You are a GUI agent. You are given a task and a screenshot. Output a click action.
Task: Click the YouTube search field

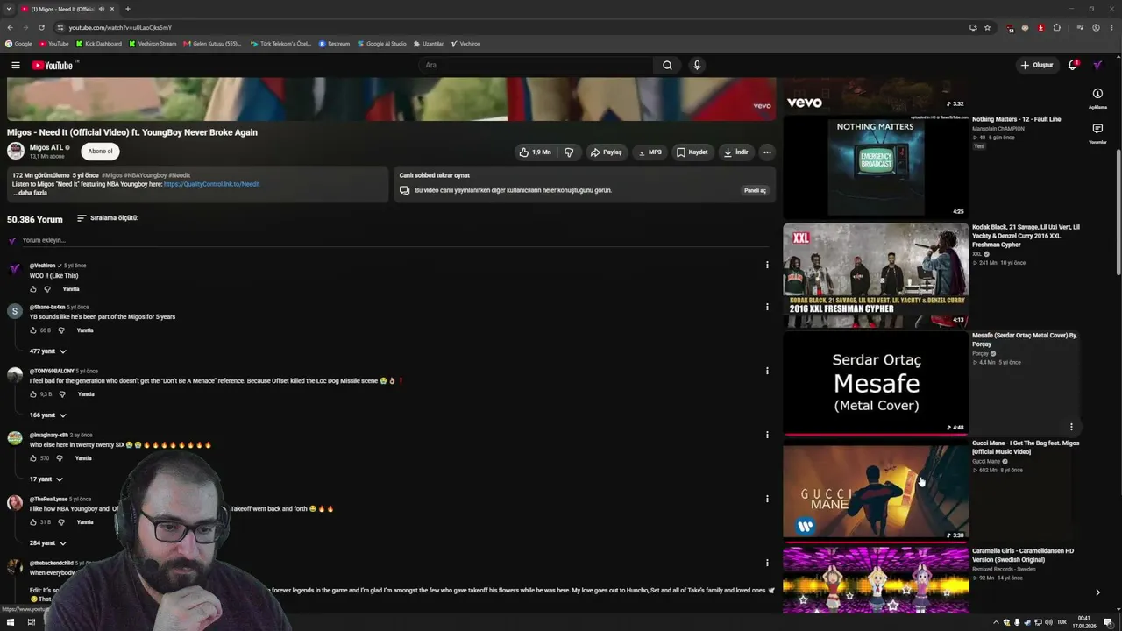pyautogui.click(x=536, y=65)
